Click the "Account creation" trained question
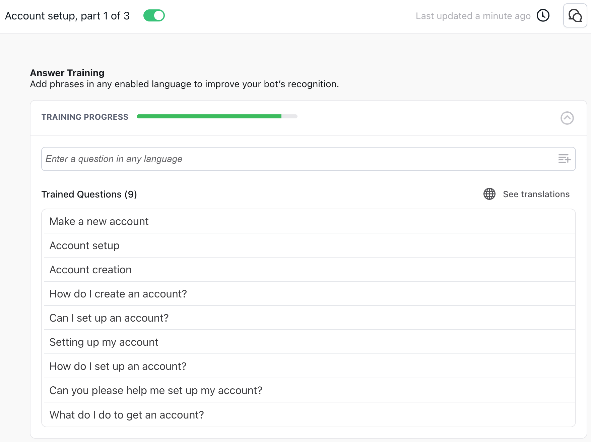This screenshot has height=442, width=591. (90, 270)
